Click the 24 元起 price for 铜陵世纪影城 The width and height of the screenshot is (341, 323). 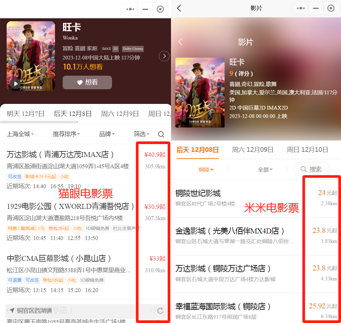[327, 193]
